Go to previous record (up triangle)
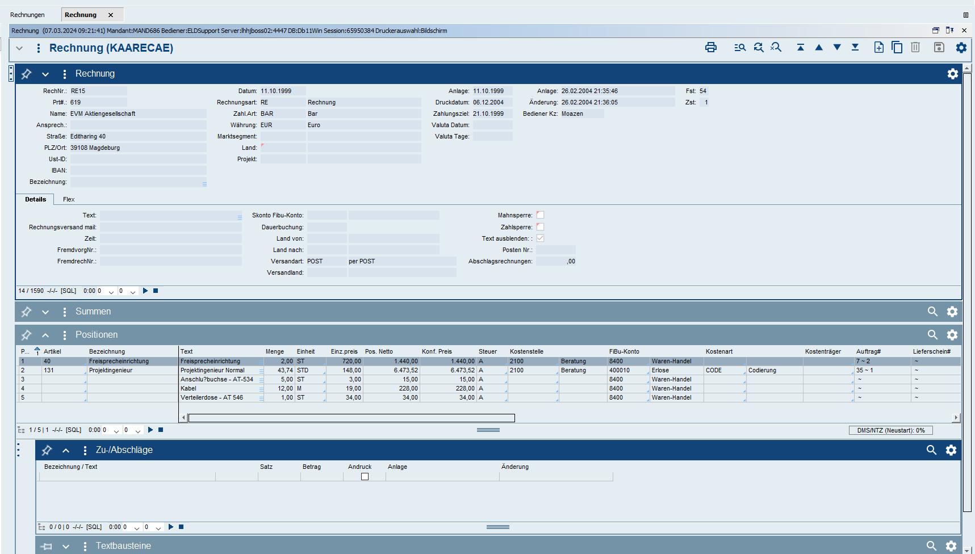975x554 pixels. click(x=819, y=48)
